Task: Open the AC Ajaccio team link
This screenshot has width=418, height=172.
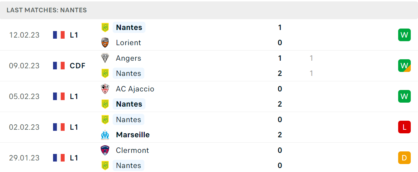Action: coord(135,89)
